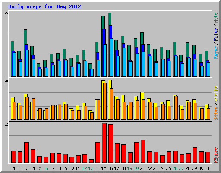Click day label 3 on the x-axis
Viewport: 221px width, 173px height.
point(27,168)
